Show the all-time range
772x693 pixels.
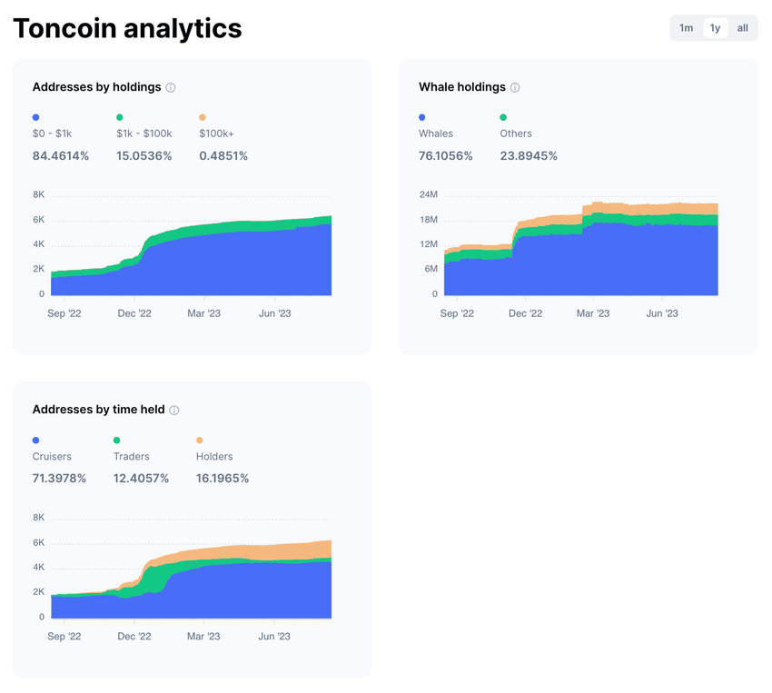coord(742,28)
